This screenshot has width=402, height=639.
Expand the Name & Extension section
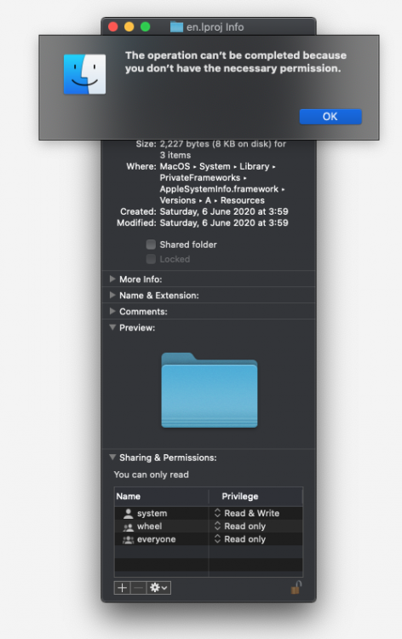tap(112, 295)
